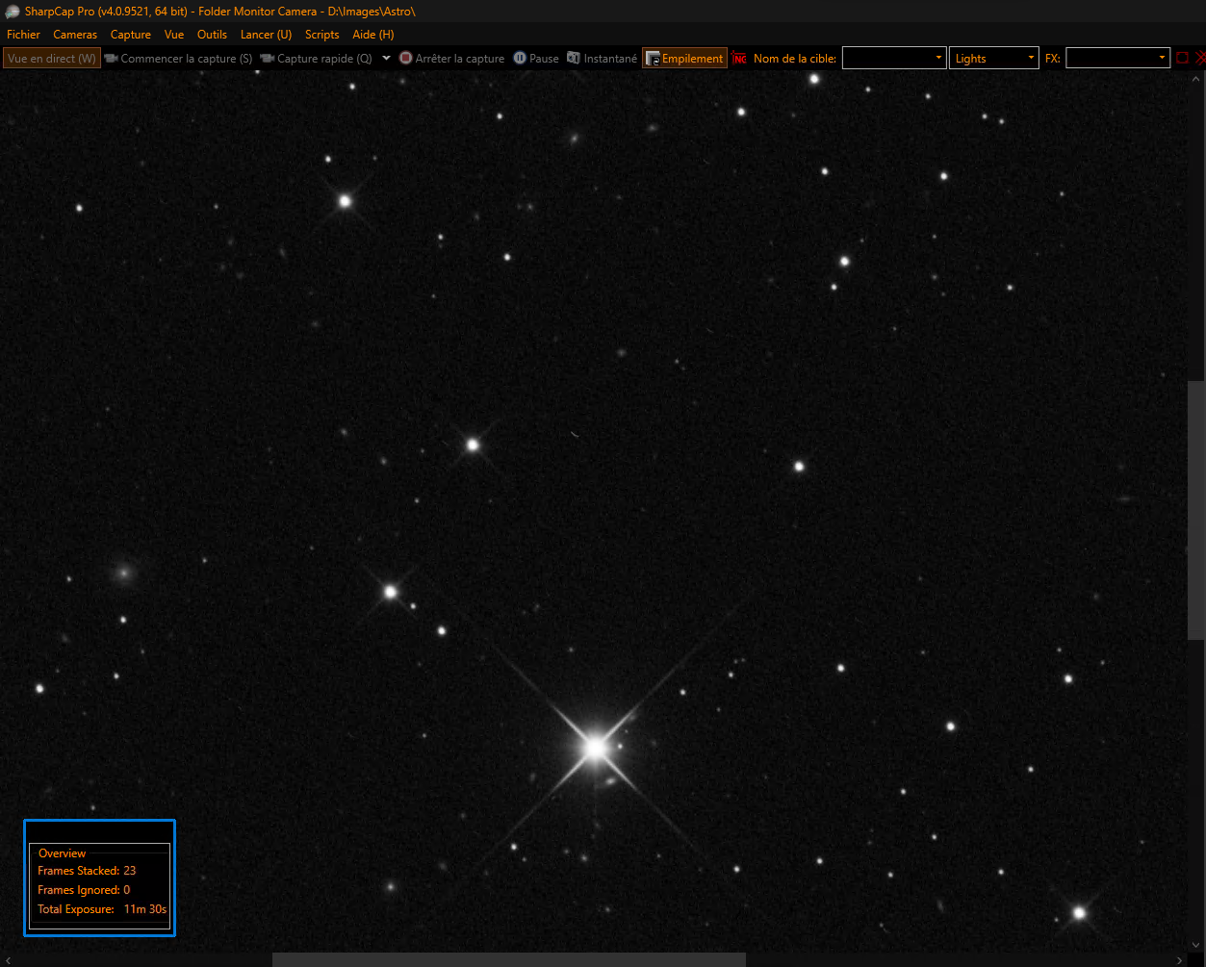Click the Arrêter la capture stop icon

tap(406, 59)
